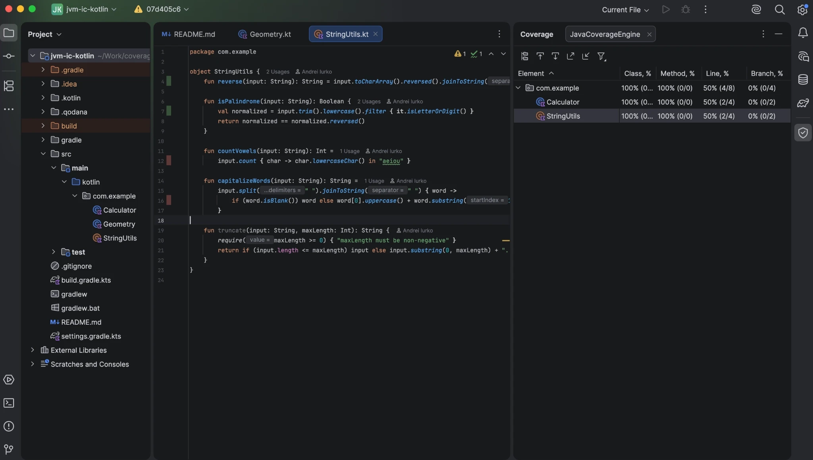The width and height of the screenshot is (813, 460).
Task: Open the Git tool window icon
Action: click(x=9, y=450)
